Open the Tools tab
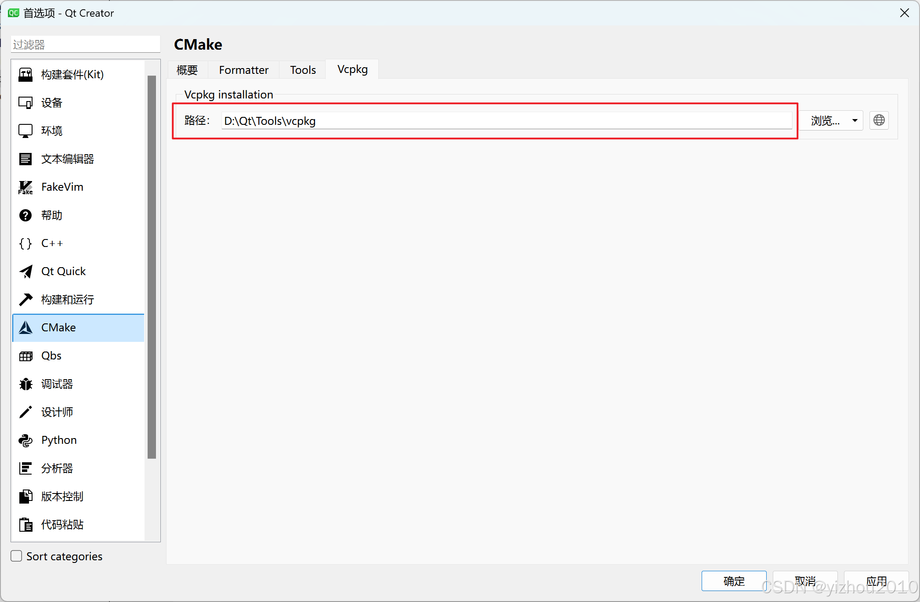920x602 pixels. pos(303,70)
